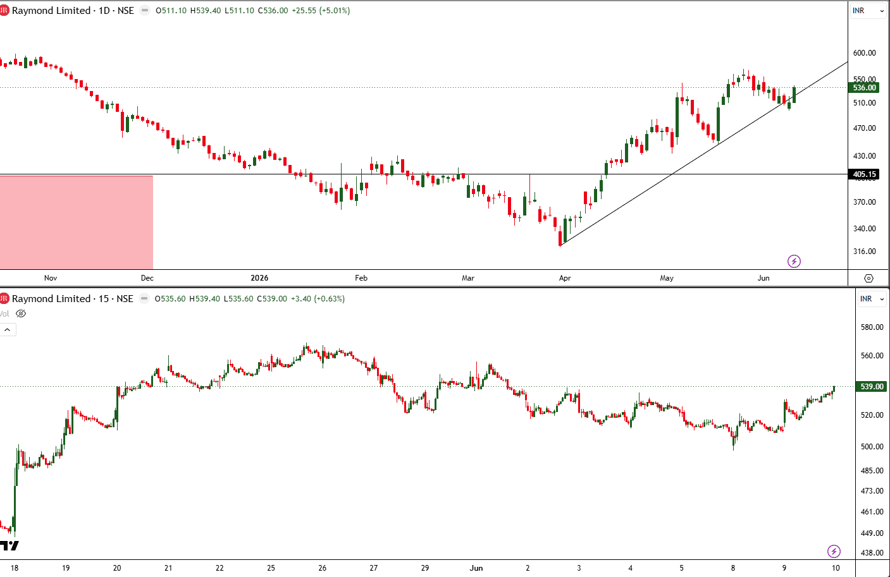The width and height of the screenshot is (890, 577).
Task: Click the 405.15 price label on the axis
Action: point(864,174)
